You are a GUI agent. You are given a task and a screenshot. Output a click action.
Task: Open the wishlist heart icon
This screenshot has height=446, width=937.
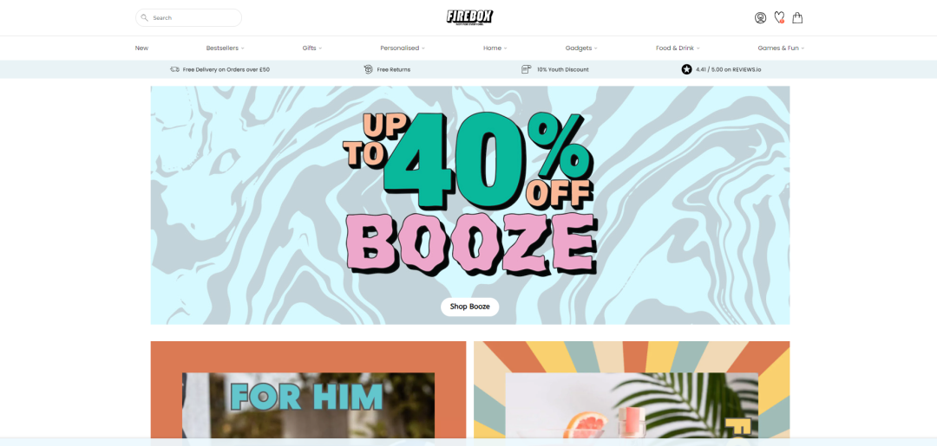coord(779,18)
